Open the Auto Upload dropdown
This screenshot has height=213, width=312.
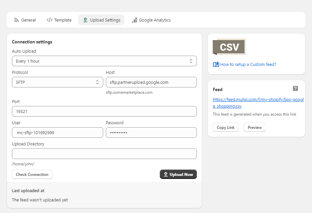pyautogui.click(x=104, y=61)
